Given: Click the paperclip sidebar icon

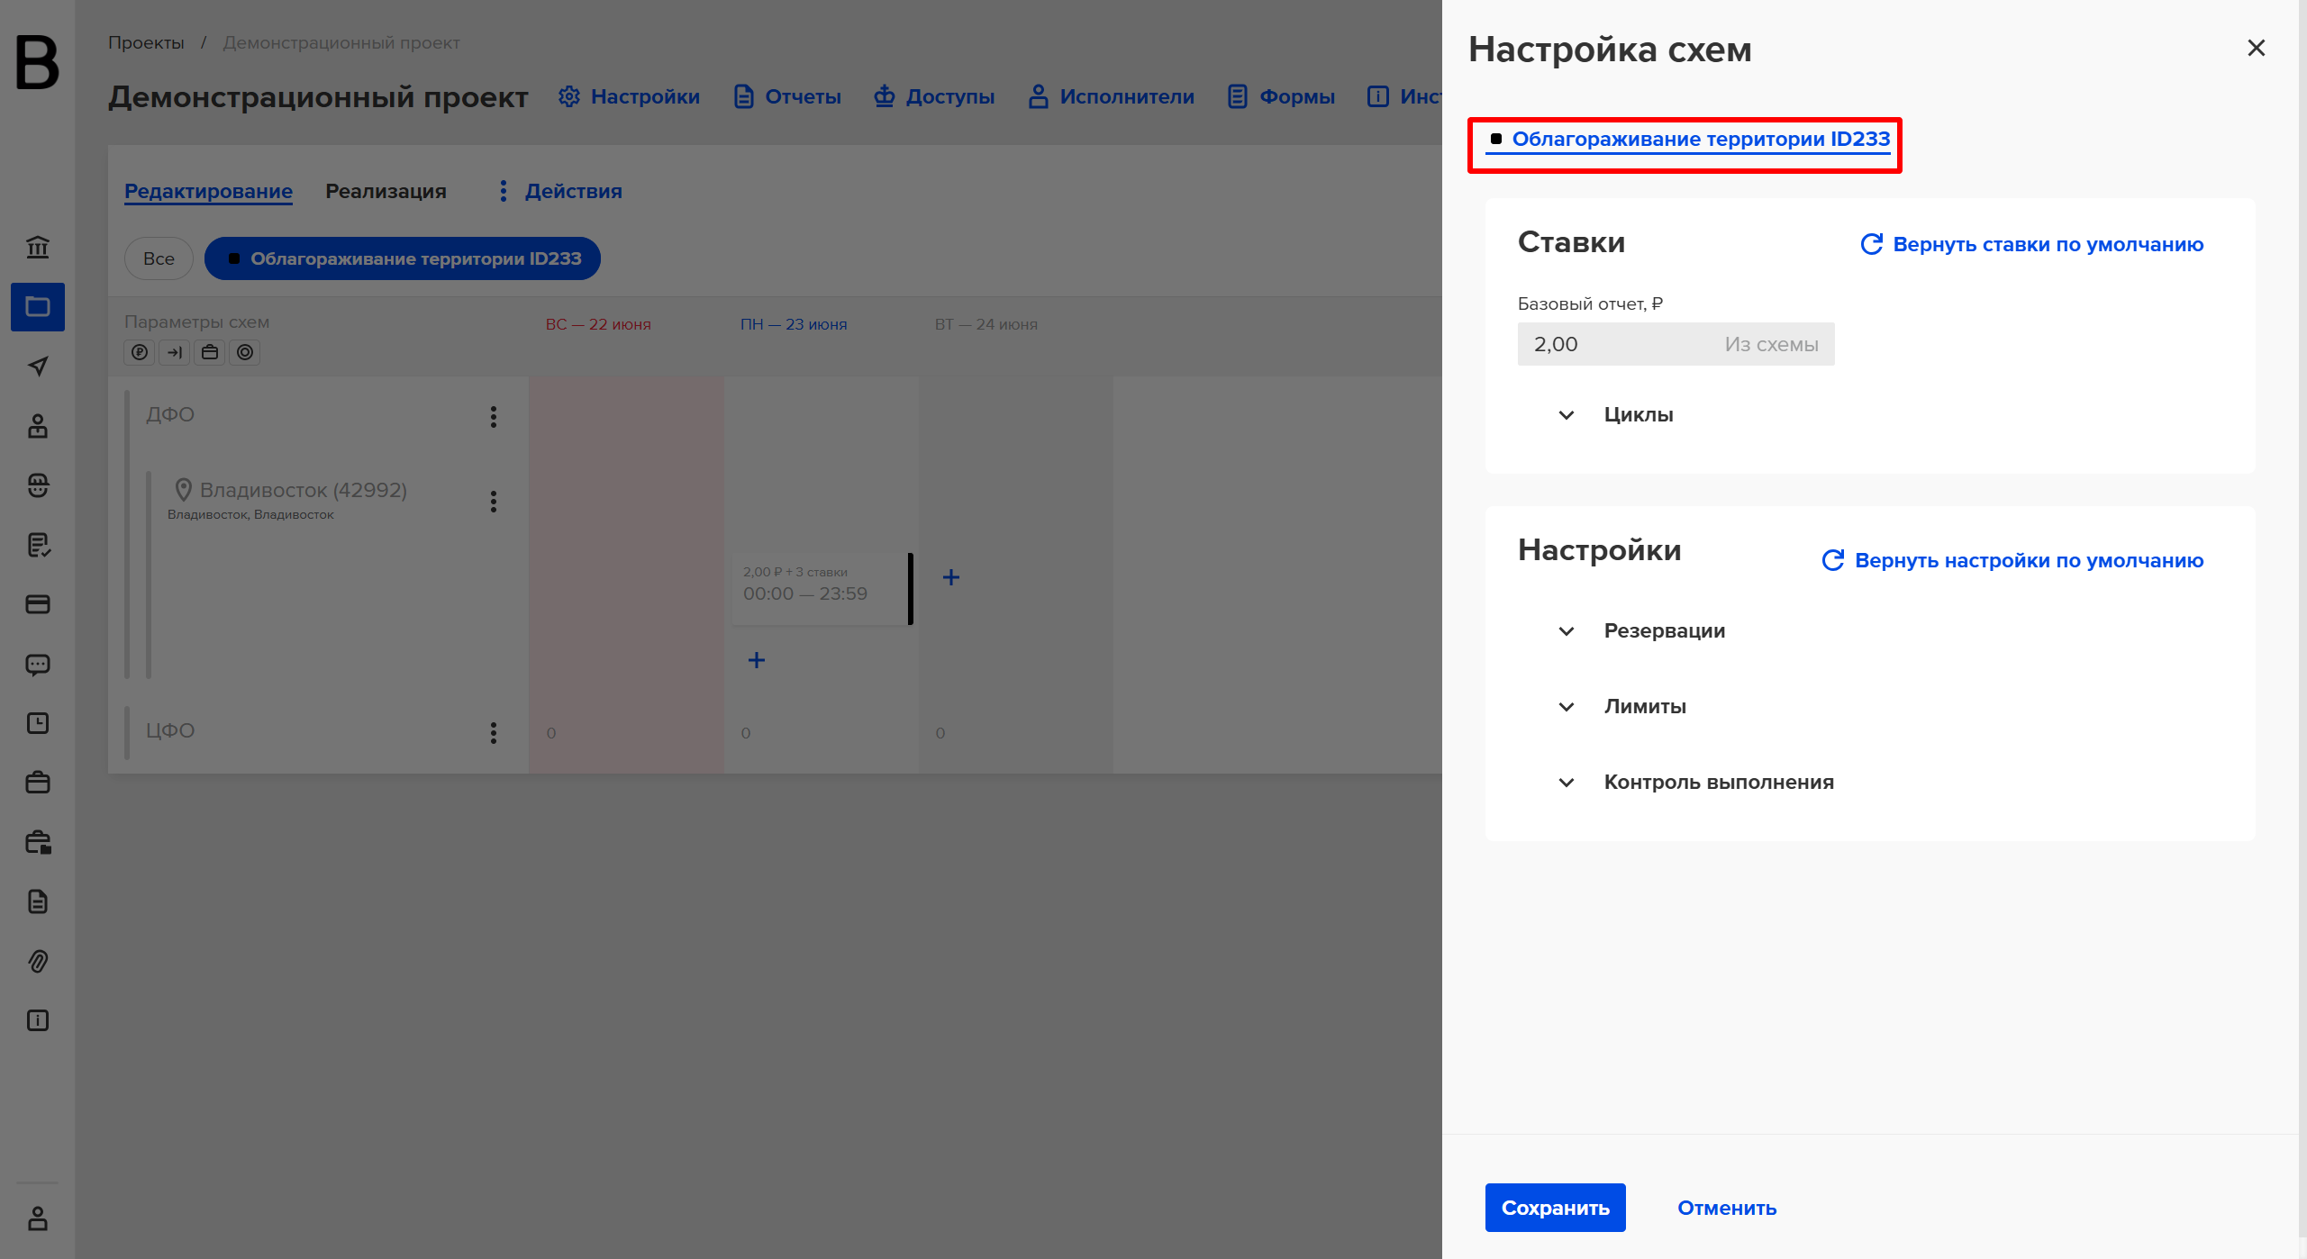Looking at the screenshot, I should pos(38,961).
